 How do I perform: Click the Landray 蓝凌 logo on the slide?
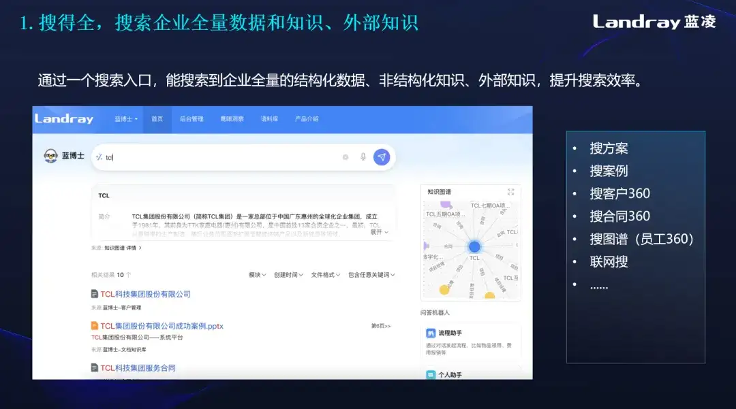[x=654, y=22]
